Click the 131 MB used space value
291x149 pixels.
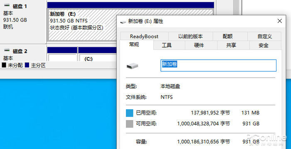click(250, 113)
